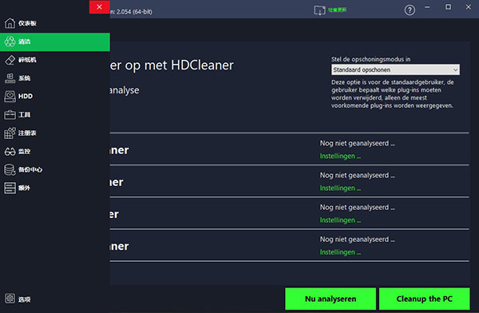
Task: Close the sidebar with red X button
Action: click(99, 6)
